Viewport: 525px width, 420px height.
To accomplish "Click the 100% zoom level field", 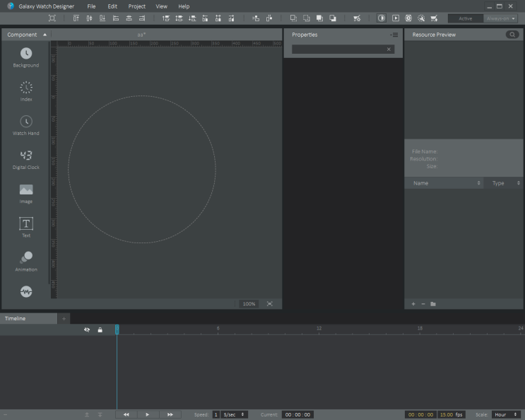I will 249,304.
